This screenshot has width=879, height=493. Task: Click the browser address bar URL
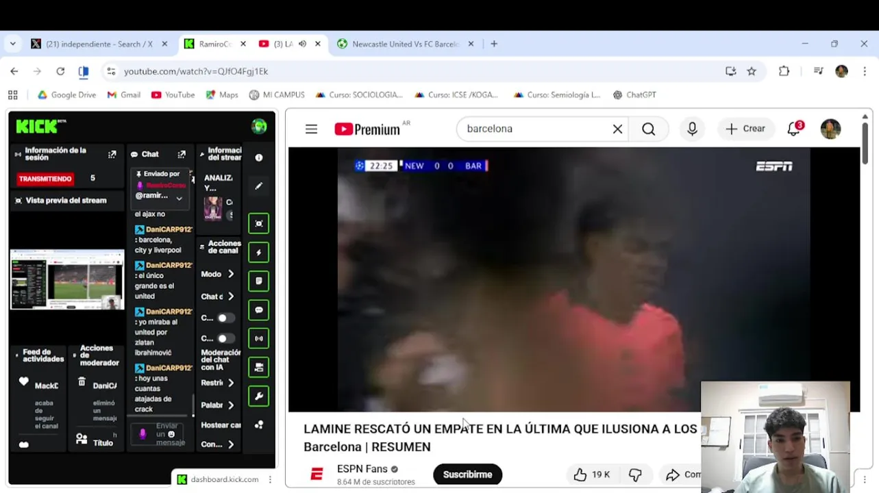pos(196,71)
